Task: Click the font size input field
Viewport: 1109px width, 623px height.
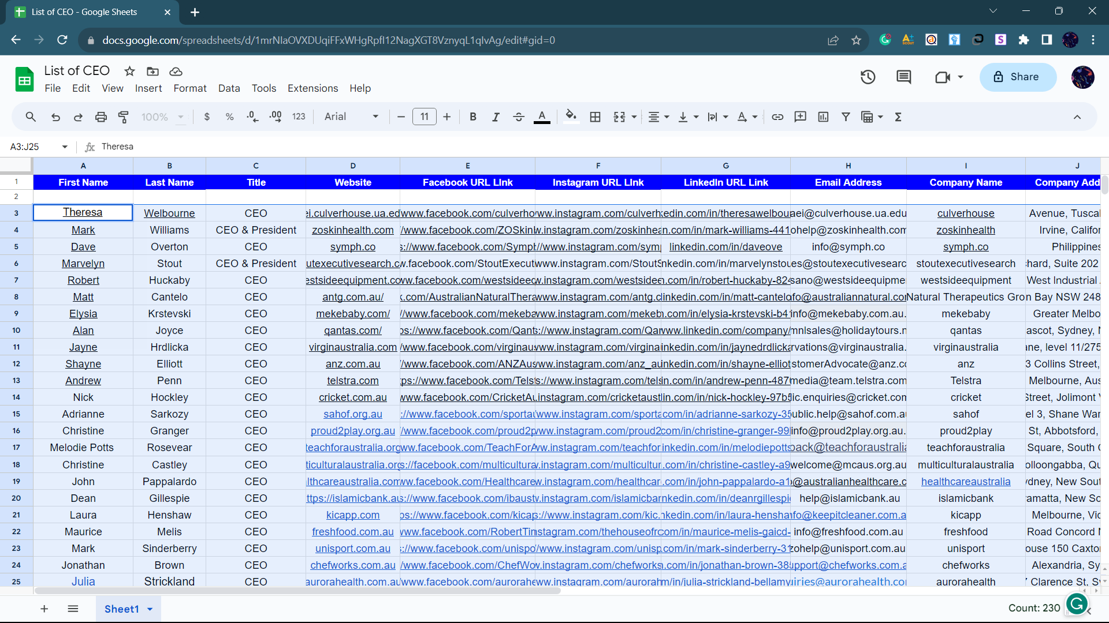Action: (424, 117)
